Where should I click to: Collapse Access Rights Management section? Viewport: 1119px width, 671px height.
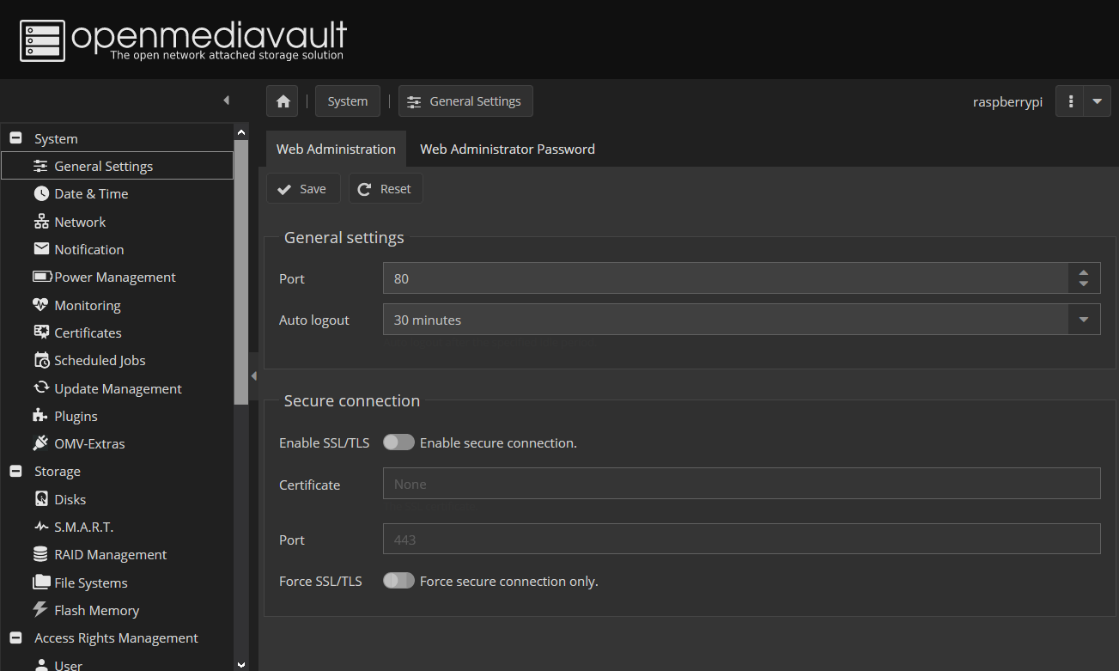point(15,637)
